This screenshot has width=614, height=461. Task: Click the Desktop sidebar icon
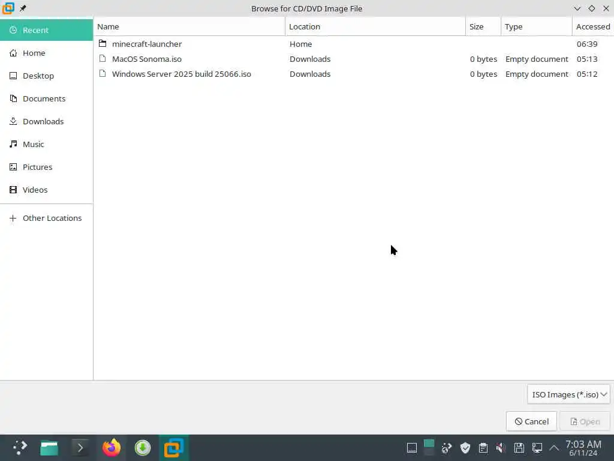tap(13, 76)
